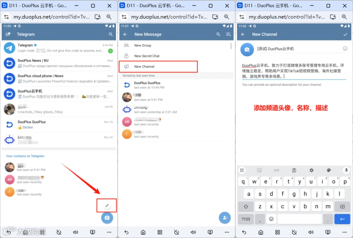The width and height of the screenshot is (353, 238).
Task: Tap the 'm' key on the keyboard
Action: (x=328, y=207)
